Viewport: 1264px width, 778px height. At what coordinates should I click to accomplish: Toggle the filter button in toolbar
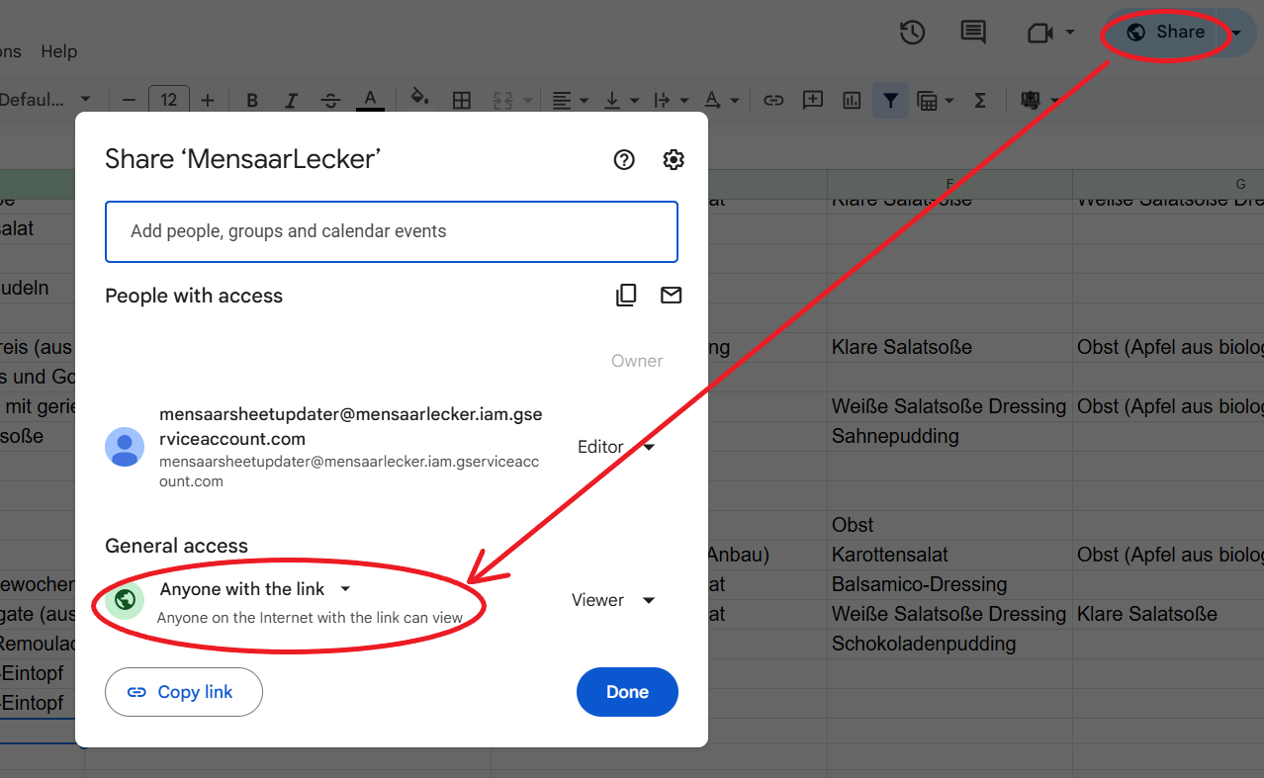tap(890, 100)
